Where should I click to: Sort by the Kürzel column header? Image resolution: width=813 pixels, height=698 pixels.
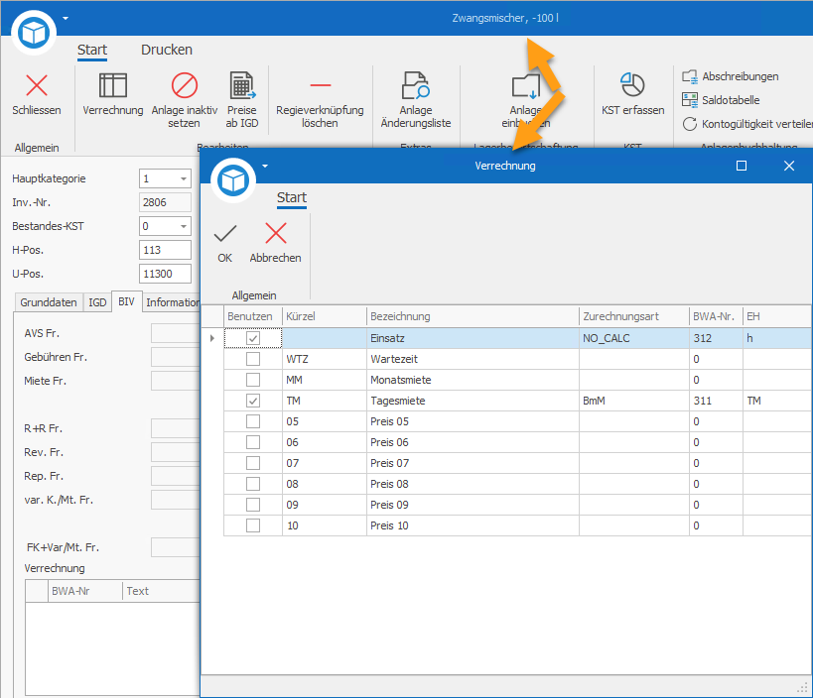(324, 316)
